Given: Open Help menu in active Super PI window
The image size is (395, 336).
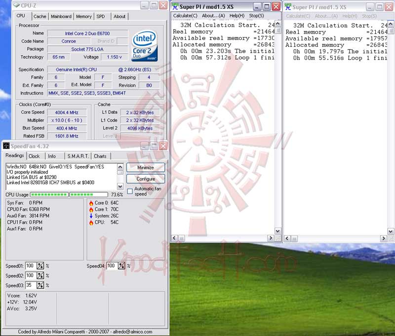Looking at the screenshot, I should pos(237,16).
